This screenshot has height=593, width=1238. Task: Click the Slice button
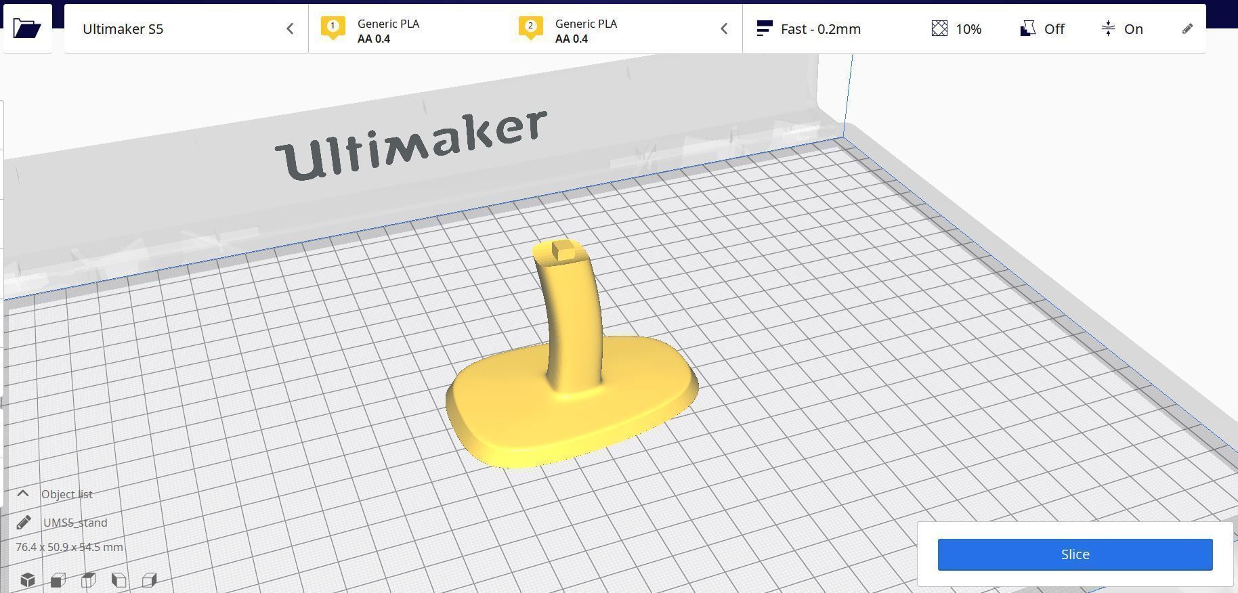1075,554
